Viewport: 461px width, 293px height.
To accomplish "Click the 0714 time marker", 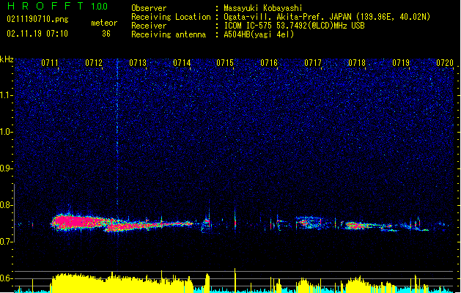I will click(182, 63).
